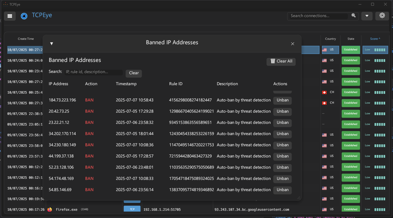Click the State column header
This screenshot has width=393, height=218.
(x=351, y=39)
